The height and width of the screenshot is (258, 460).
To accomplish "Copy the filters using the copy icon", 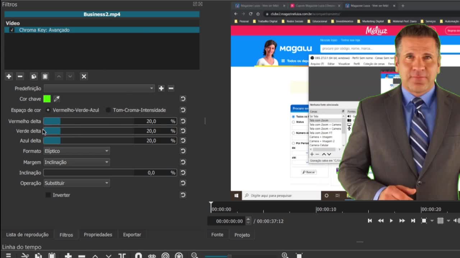I will point(34,76).
